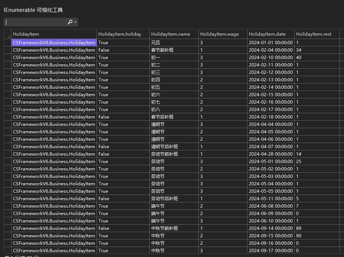The height and width of the screenshot is (257, 344).
Task: Sort by the HolidayItem column header
Action: [54, 34]
